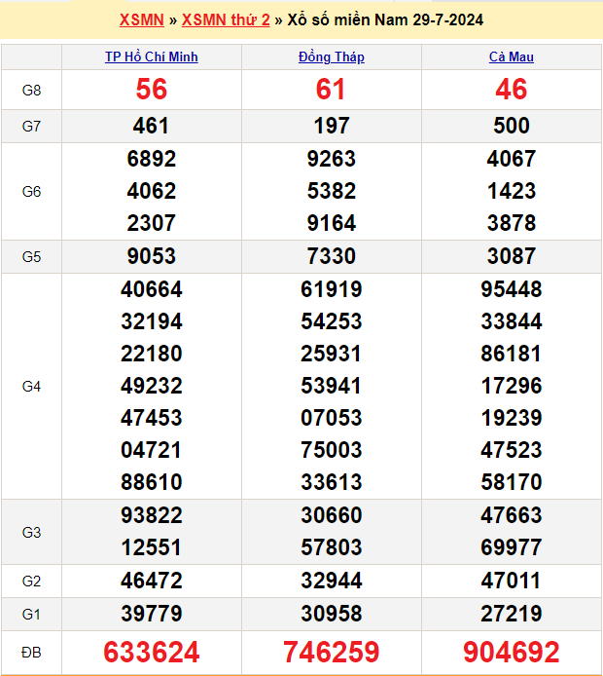This screenshot has width=603, height=676.
Task: Click G4 number 40664
Action: (152, 289)
